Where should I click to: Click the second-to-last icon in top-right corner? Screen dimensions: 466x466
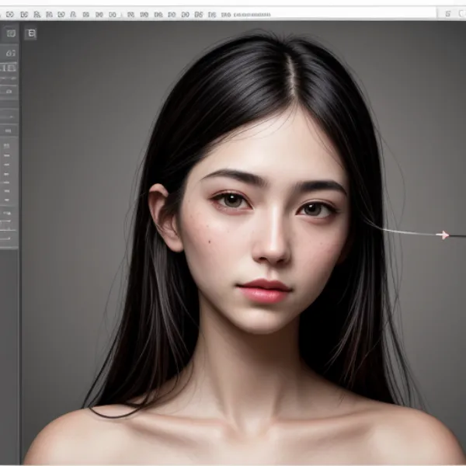coord(447,14)
